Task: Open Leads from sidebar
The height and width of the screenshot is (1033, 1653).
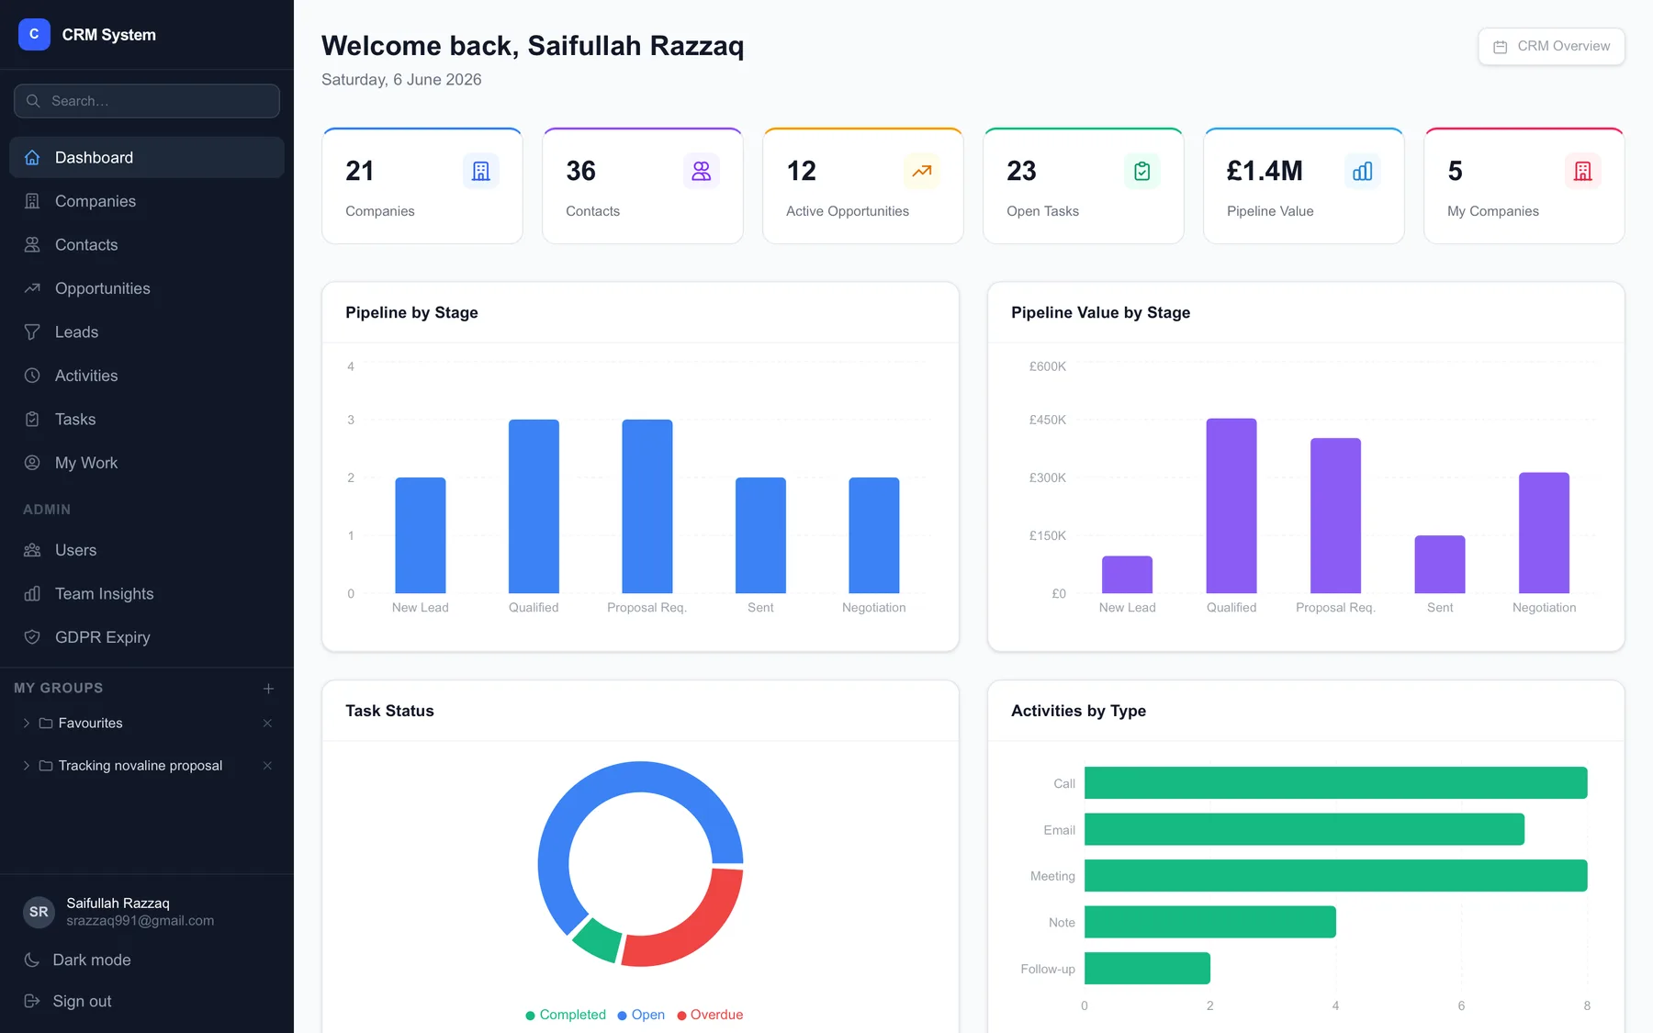Action: 147,331
